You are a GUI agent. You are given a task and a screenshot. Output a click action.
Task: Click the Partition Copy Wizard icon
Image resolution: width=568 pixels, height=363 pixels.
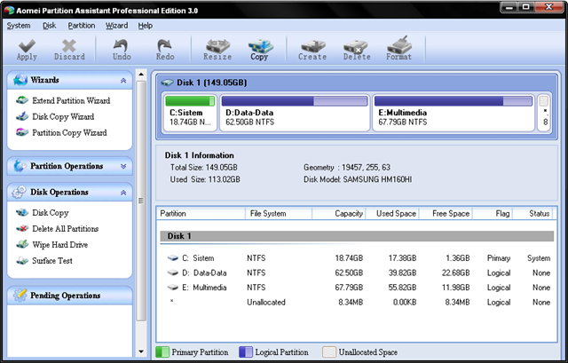[21, 132]
